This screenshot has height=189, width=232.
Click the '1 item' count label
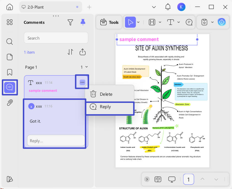tap(29, 52)
